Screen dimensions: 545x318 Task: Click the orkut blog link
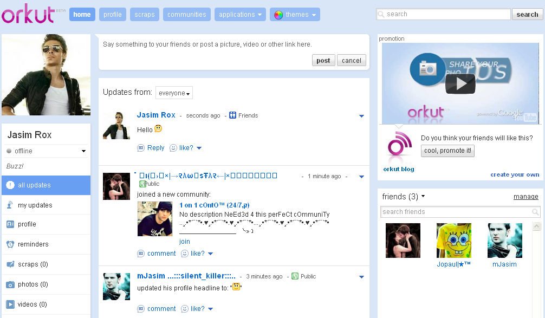(399, 169)
